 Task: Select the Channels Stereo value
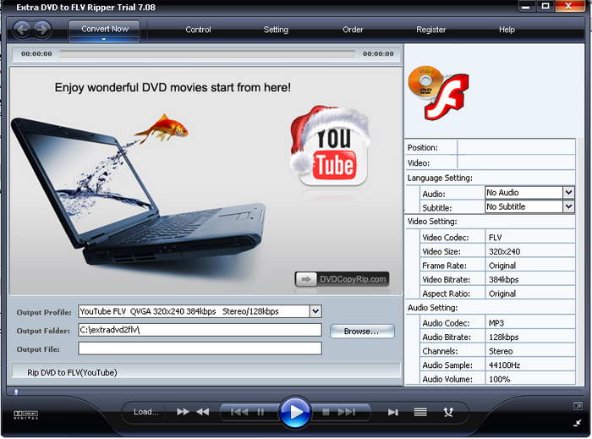point(529,351)
